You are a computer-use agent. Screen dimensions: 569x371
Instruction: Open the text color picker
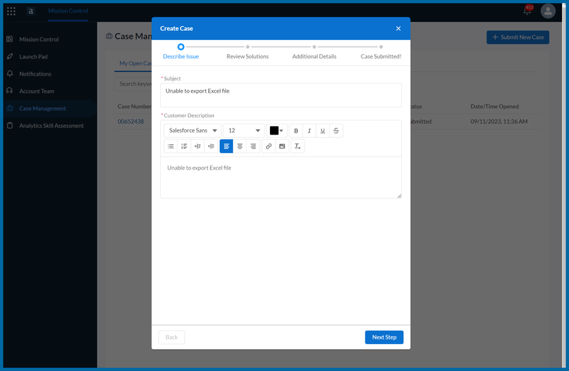tap(276, 131)
